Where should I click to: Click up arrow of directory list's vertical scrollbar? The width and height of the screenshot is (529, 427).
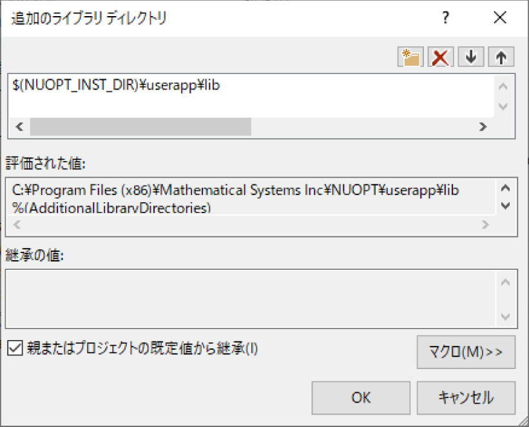point(503,87)
